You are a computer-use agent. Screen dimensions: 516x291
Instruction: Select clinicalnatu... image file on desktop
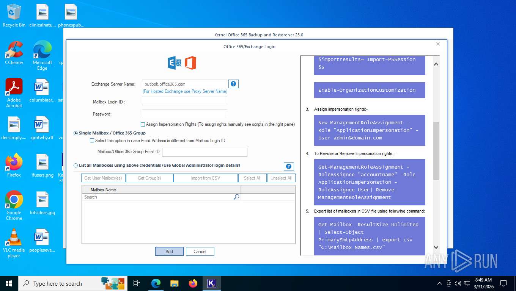coord(42,16)
